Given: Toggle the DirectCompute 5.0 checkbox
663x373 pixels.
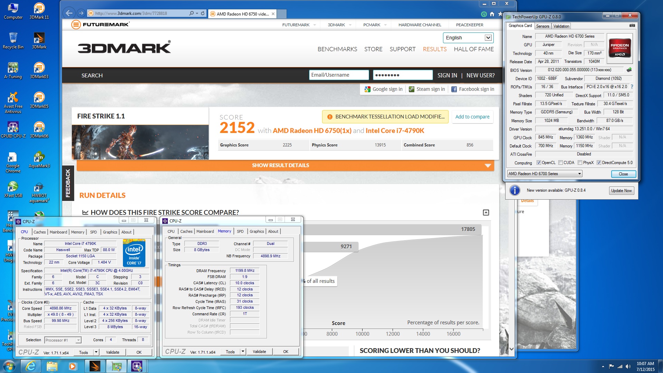Looking at the screenshot, I should click(x=599, y=163).
